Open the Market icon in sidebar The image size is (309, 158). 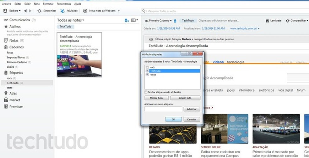6,100
